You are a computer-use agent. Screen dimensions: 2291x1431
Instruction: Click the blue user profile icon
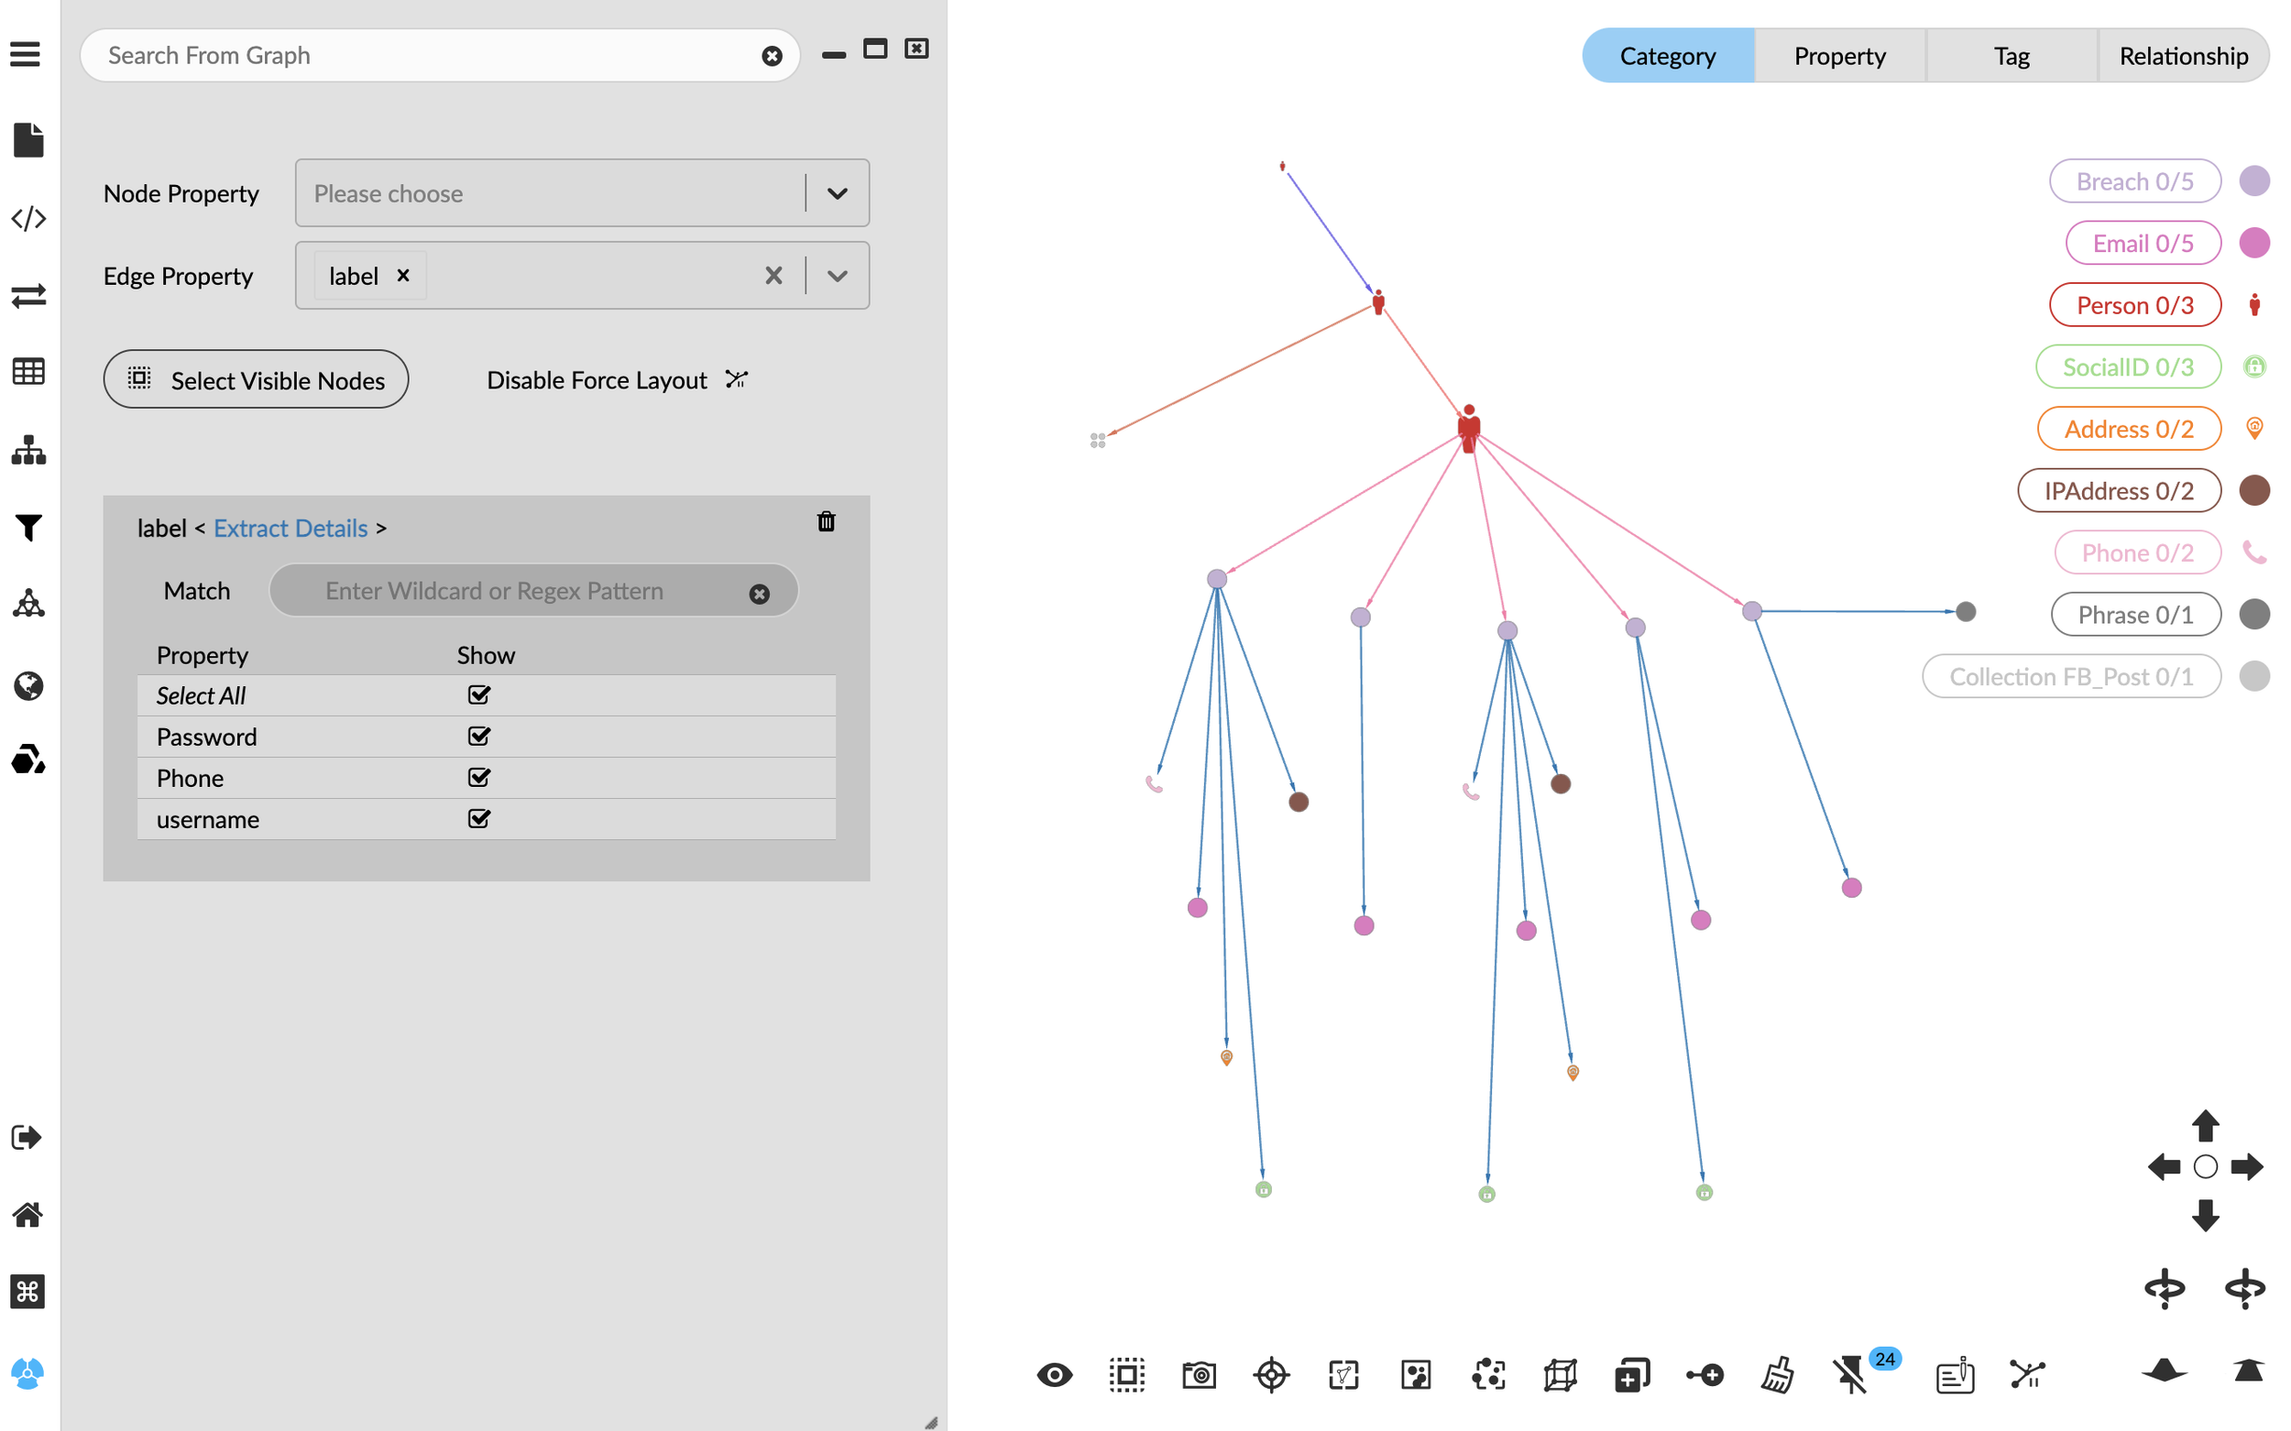(27, 1373)
